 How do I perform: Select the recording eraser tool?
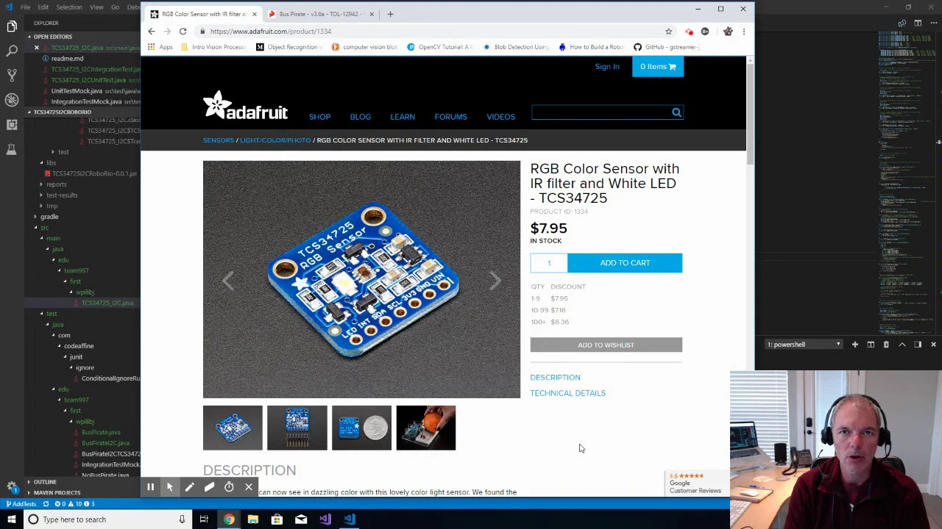coord(209,487)
